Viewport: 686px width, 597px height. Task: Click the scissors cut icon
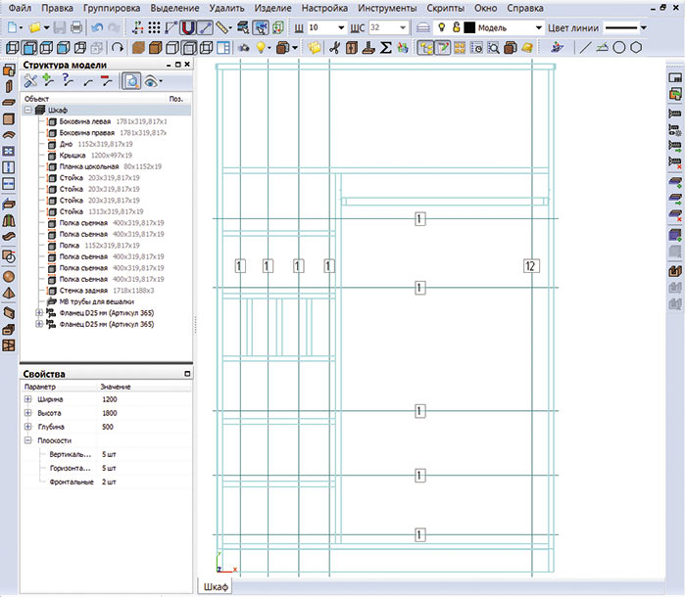pyautogui.click(x=335, y=46)
